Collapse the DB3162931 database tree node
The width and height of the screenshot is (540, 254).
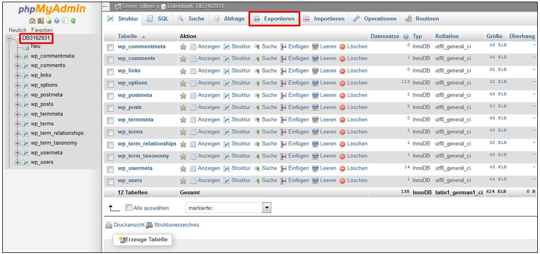[9, 38]
